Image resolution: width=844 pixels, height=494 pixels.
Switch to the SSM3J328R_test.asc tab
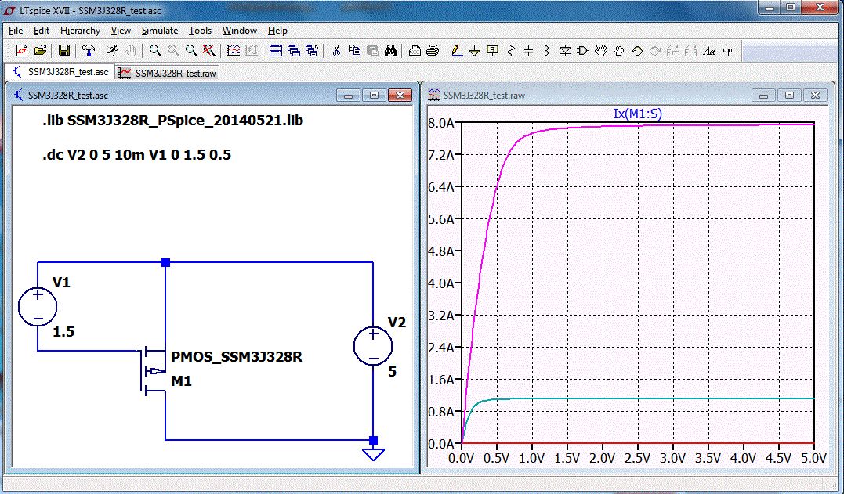pyautogui.click(x=60, y=72)
